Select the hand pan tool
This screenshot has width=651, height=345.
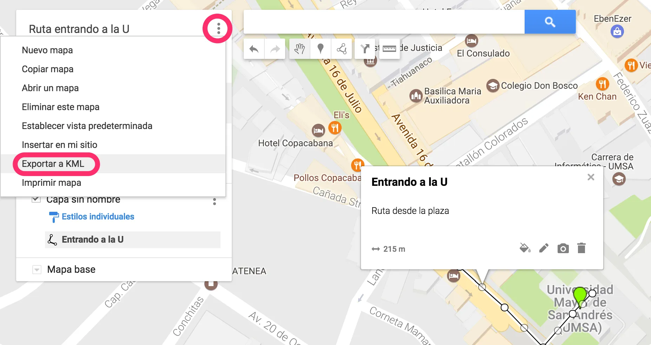(x=300, y=49)
